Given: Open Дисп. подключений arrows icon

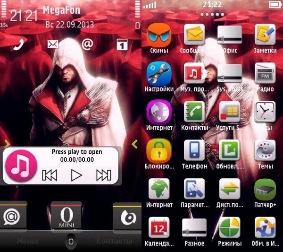Looking at the screenshot, I should pos(230,189).
